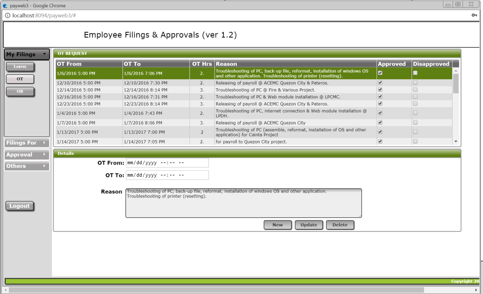Tick Disapproved checkbox for 1/6/2016 OT row
Image resolution: width=483 pixels, height=294 pixels.
[415, 73]
